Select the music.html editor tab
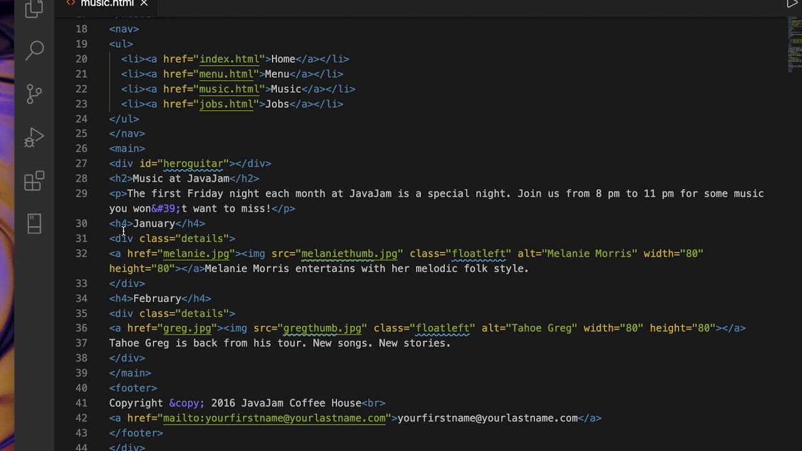 pyautogui.click(x=107, y=4)
